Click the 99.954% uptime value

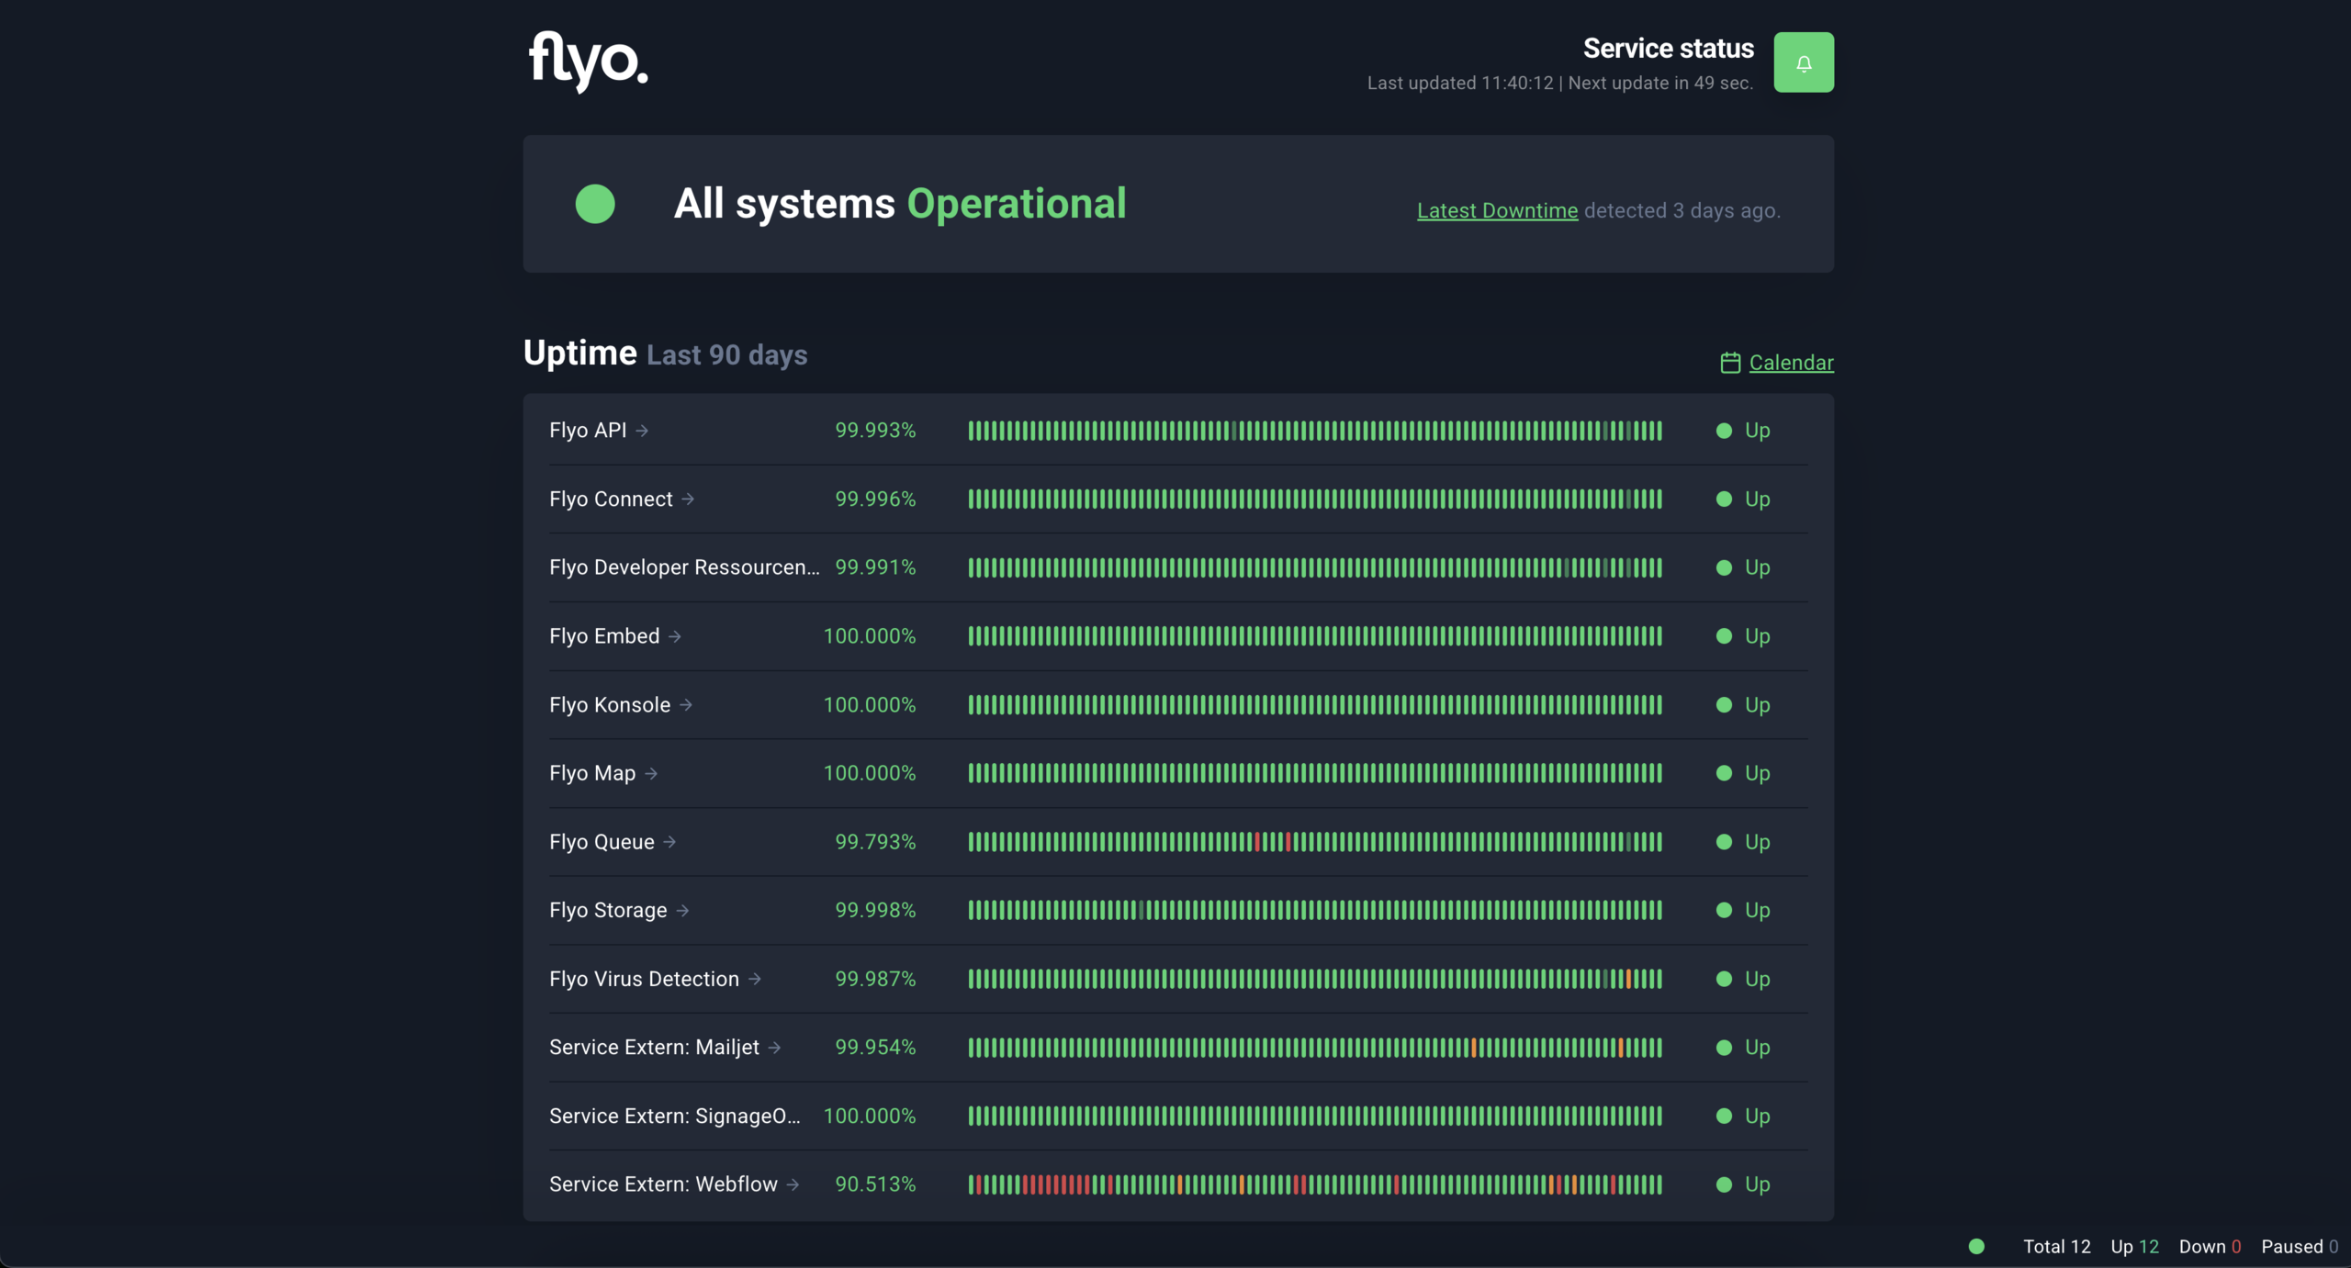tap(875, 1048)
